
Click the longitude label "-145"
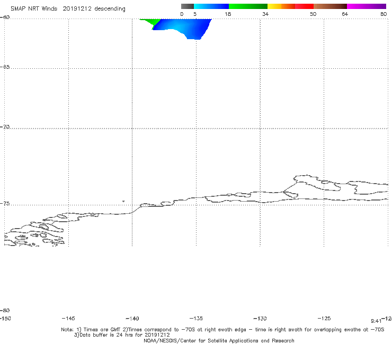[68, 318]
